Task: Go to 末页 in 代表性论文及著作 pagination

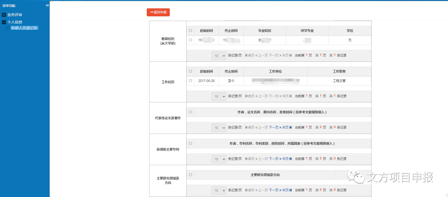Action: click(287, 128)
